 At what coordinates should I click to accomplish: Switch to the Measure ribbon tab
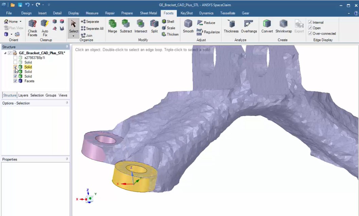pyautogui.click(x=92, y=13)
